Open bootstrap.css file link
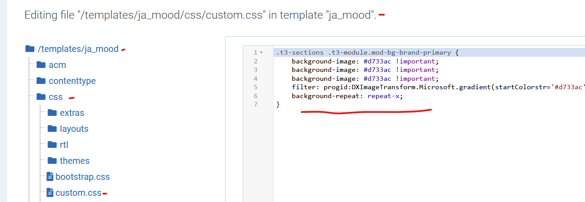Screen dimensions: 585x202 pyautogui.click(x=82, y=177)
